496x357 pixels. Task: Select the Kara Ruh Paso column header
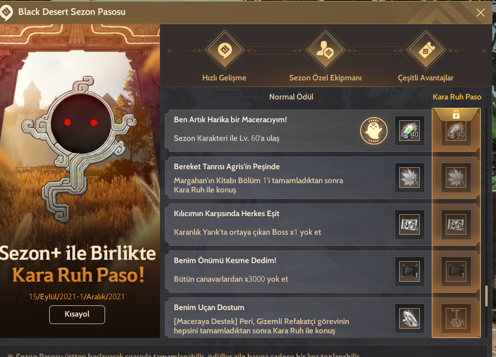[457, 97]
